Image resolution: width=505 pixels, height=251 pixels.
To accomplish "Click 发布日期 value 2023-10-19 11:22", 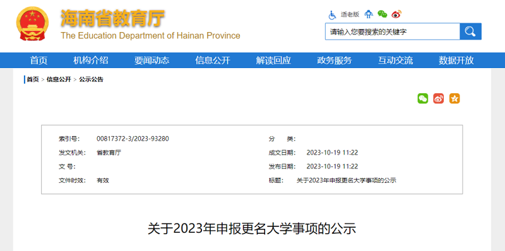I will (x=332, y=166).
